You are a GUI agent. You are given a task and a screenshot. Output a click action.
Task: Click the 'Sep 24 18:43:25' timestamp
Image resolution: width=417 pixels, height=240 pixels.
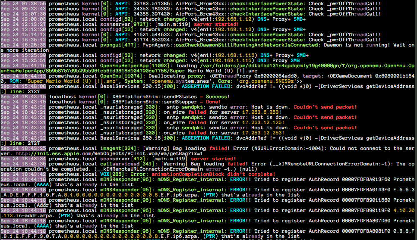[x=23, y=148]
